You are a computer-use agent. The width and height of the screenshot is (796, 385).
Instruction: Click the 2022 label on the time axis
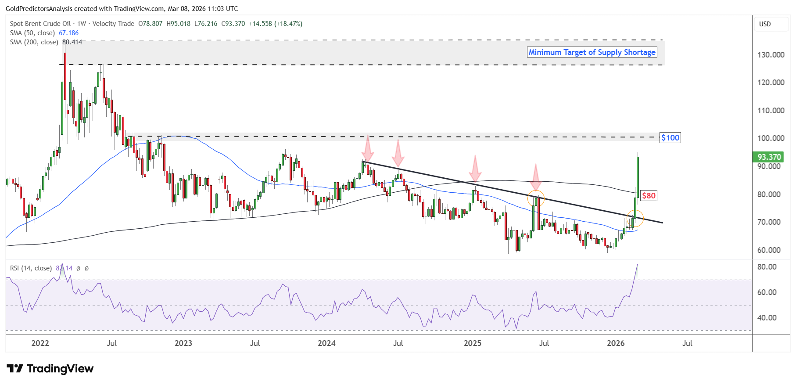tap(40, 343)
